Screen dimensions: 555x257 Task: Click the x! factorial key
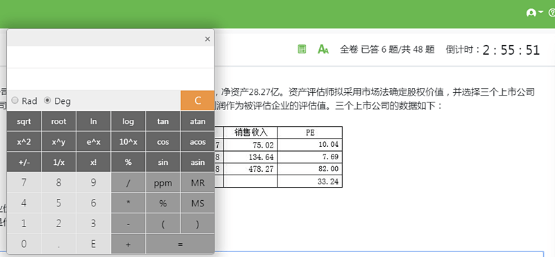pos(94,162)
